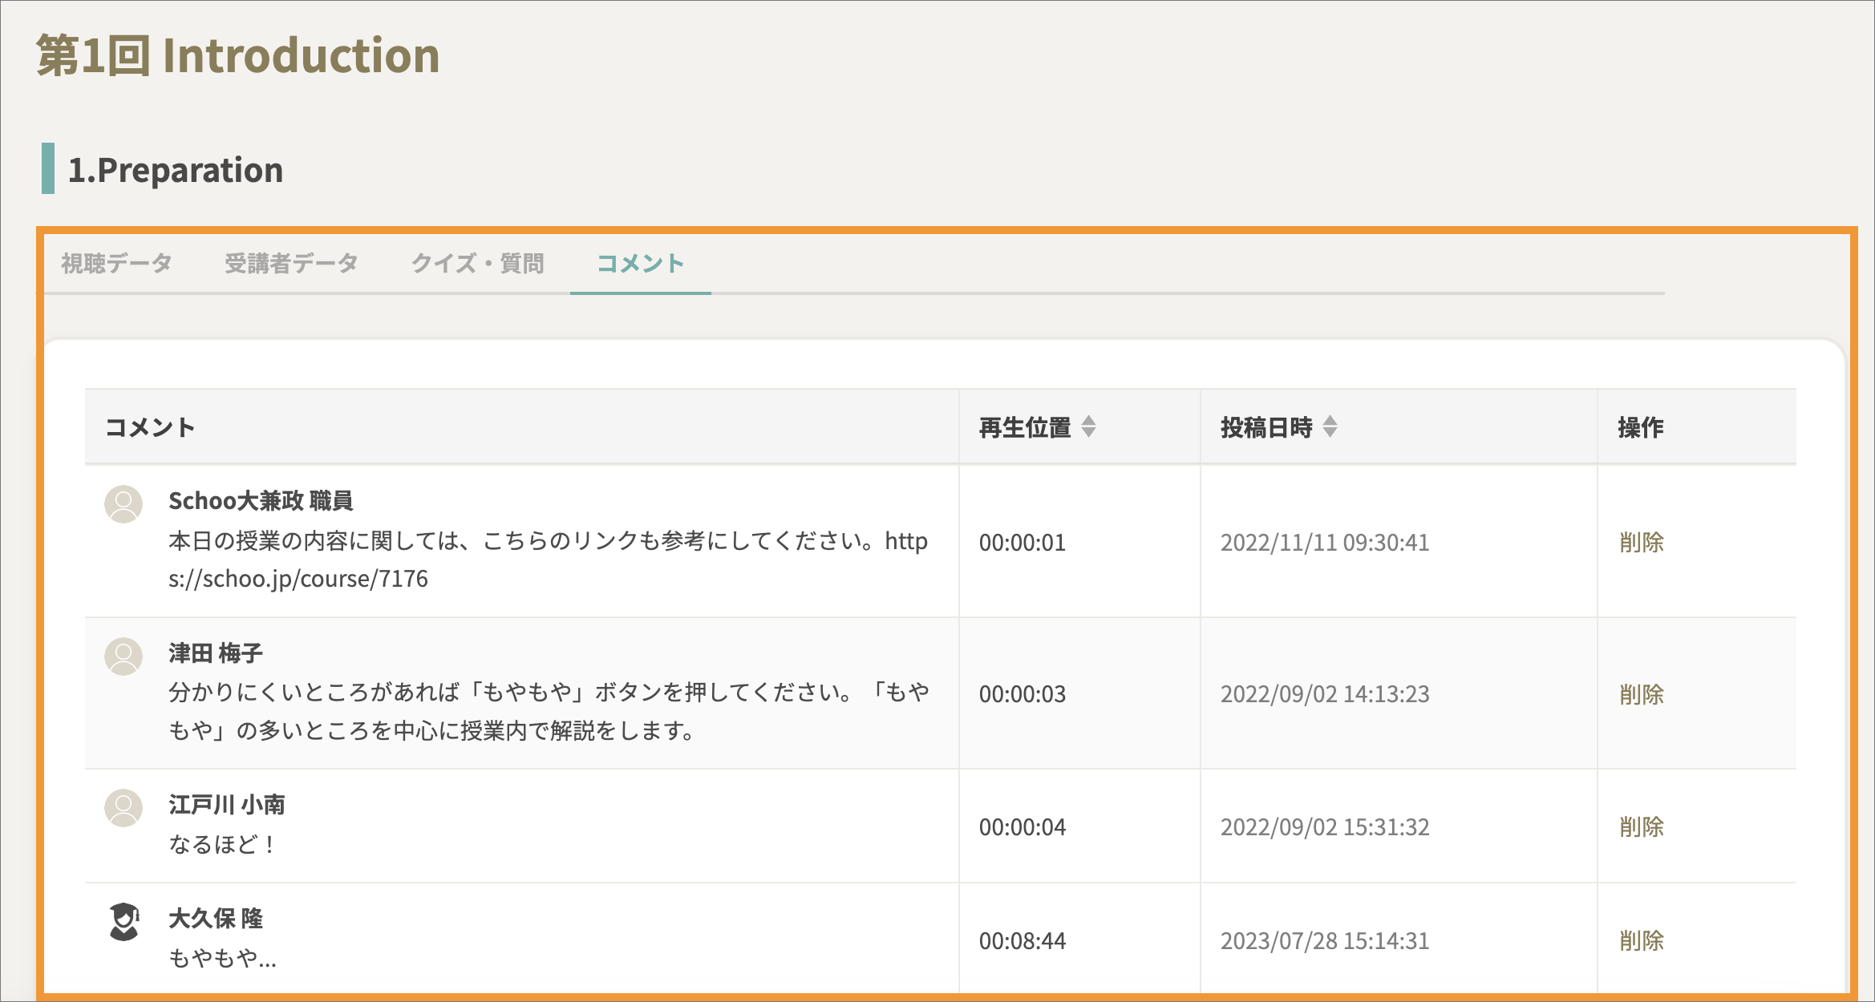Click the schoo.jp/course/7176 comment text
The height and width of the screenshot is (1002, 1875).
tap(548, 560)
